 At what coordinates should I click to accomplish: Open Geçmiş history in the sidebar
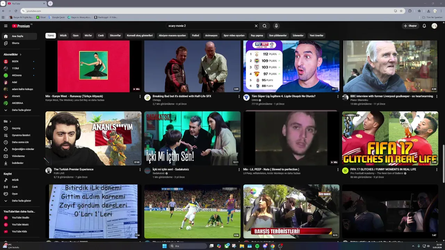tap(19, 128)
